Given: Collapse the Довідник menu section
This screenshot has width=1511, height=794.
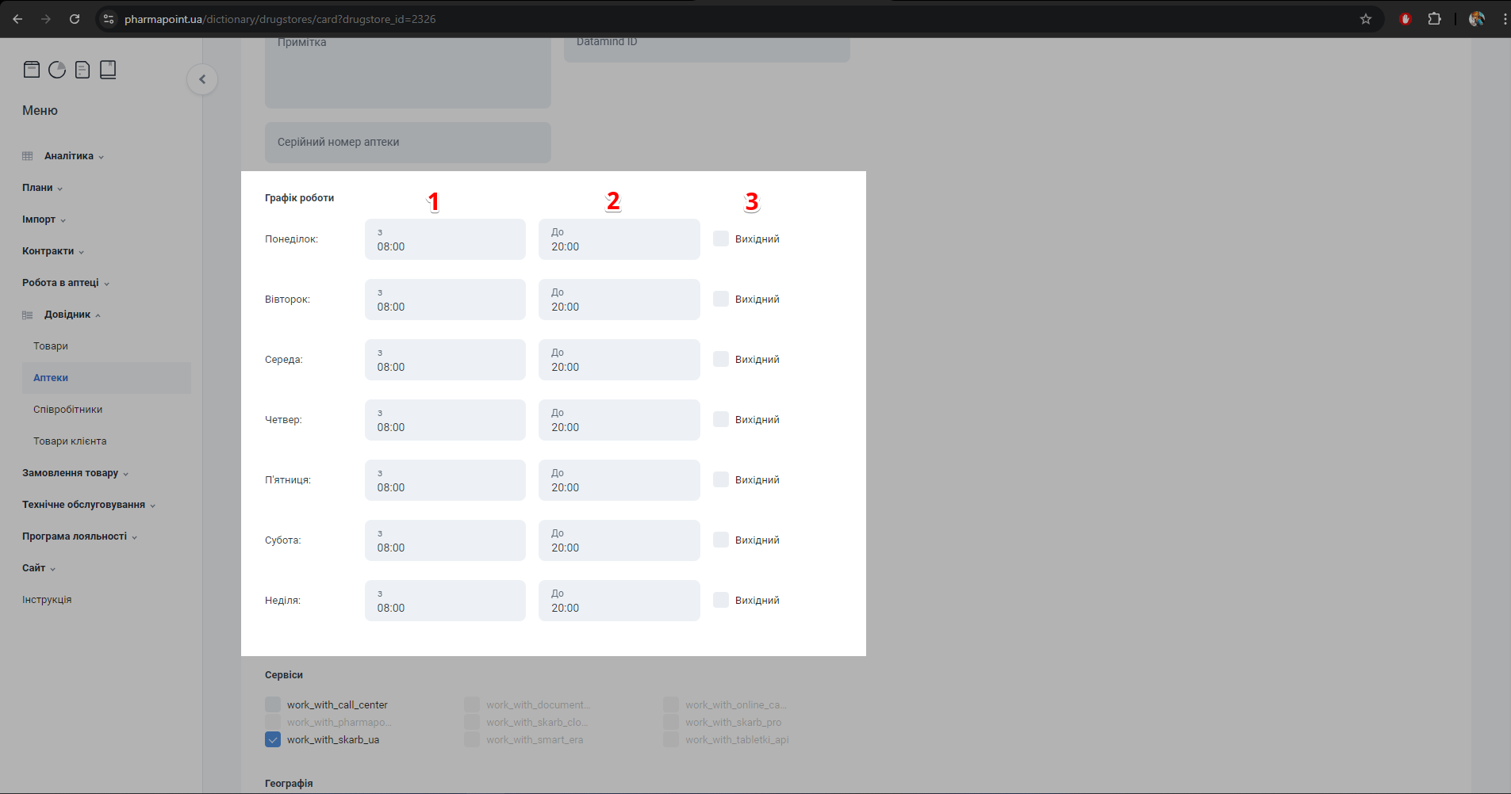Looking at the screenshot, I should (x=67, y=315).
